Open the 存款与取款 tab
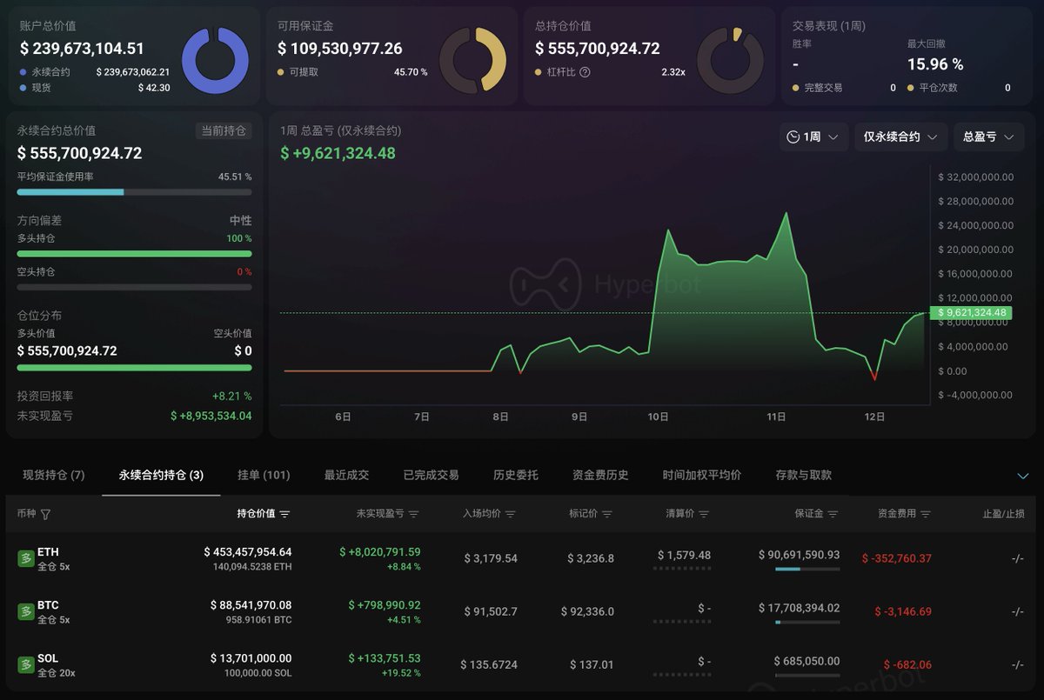The width and height of the screenshot is (1044, 700). click(803, 475)
